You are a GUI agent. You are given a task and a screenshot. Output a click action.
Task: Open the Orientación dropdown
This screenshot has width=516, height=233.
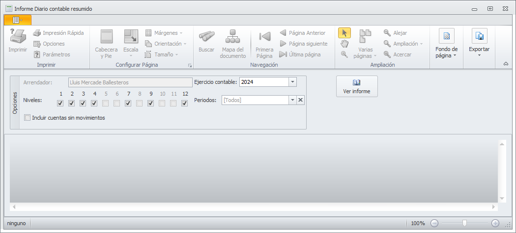click(x=166, y=44)
